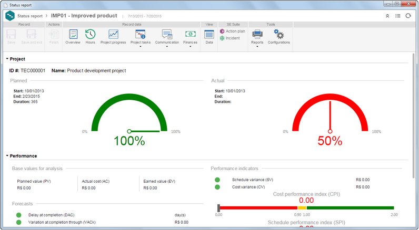Click Product development project name
This screenshot has width=419, height=230.
pos(96,70)
